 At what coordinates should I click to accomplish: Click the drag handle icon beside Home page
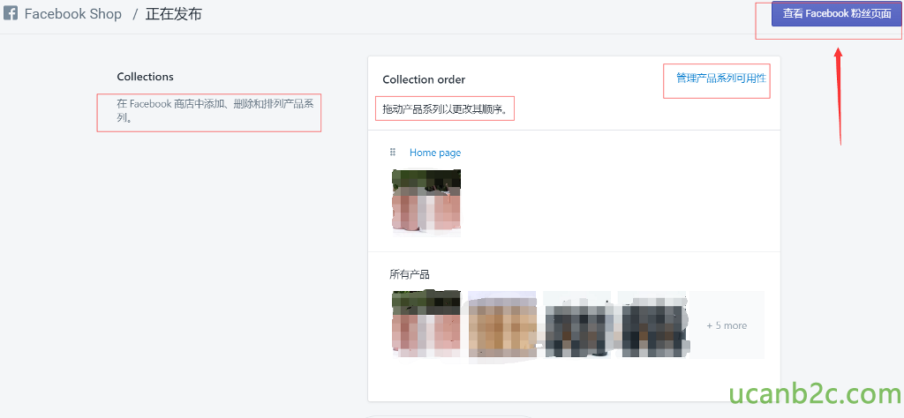(393, 152)
